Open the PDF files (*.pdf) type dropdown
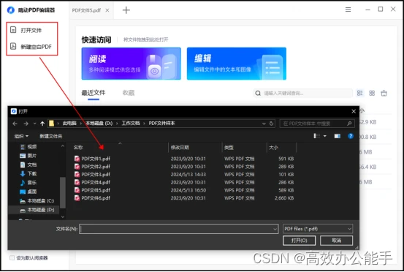Screen dimensions: 404x272 (318, 229)
